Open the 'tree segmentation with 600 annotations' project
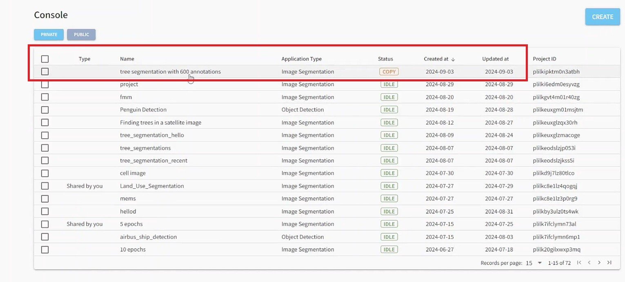This screenshot has height=282, width=625. (170, 72)
